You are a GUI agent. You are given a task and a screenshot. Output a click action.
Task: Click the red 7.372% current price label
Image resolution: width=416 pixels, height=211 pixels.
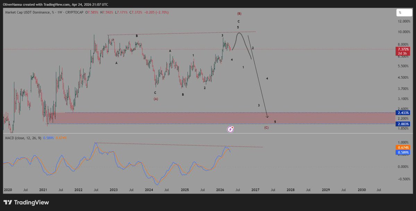point(403,49)
